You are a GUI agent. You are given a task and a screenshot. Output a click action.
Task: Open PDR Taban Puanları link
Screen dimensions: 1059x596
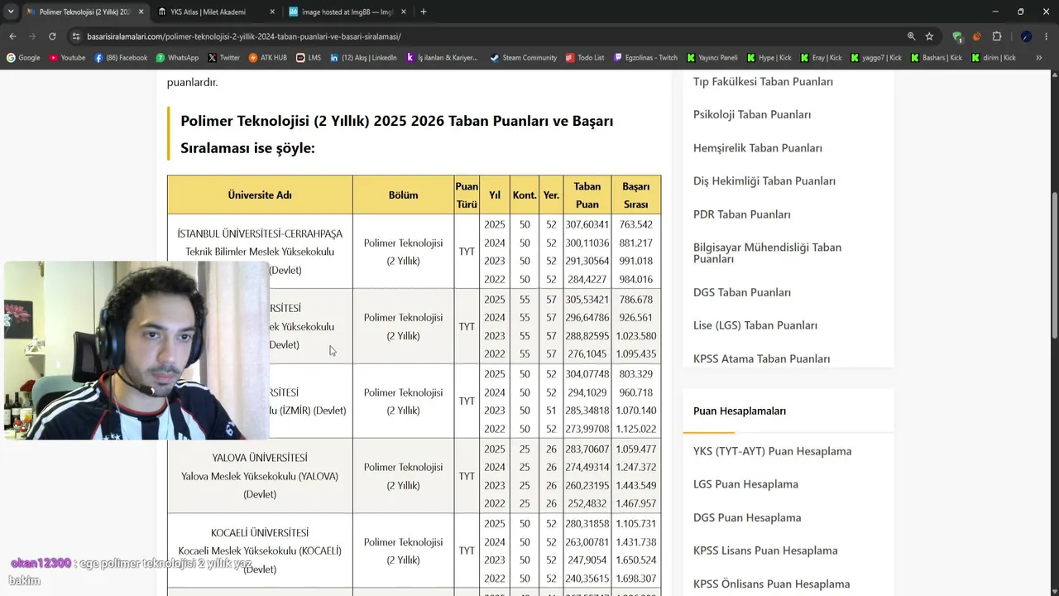tap(742, 214)
